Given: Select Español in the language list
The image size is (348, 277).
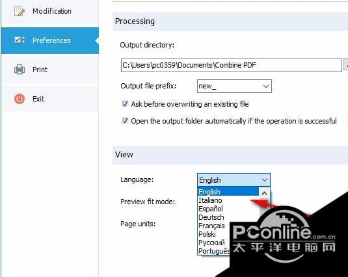Looking at the screenshot, I should pos(228,209).
